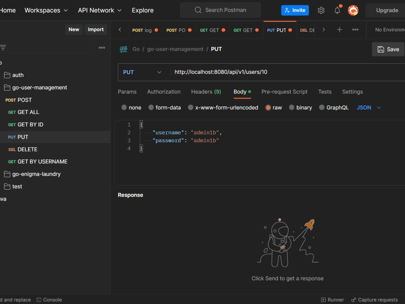Open the settings gear icon

(x=321, y=11)
